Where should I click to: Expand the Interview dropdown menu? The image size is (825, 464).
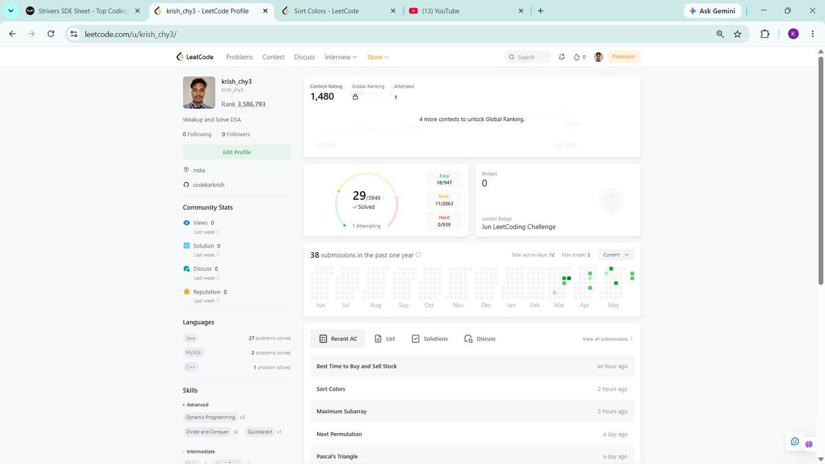[341, 57]
